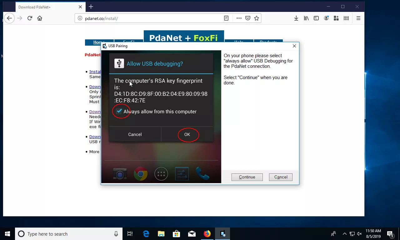Click the taskbar search box

pos(69,234)
